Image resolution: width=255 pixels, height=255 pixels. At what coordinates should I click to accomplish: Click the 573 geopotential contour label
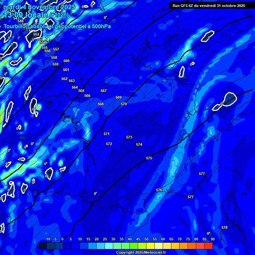[x=129, y=137]
